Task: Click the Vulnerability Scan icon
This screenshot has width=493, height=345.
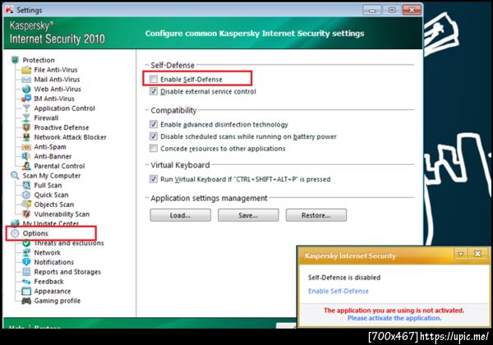Action: (x=26, y=214)
